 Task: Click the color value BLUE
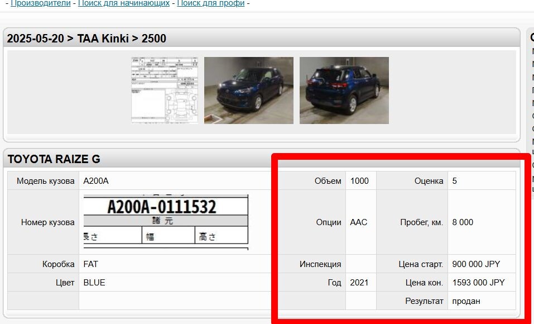pyautogui.click(x=94, y=283)
